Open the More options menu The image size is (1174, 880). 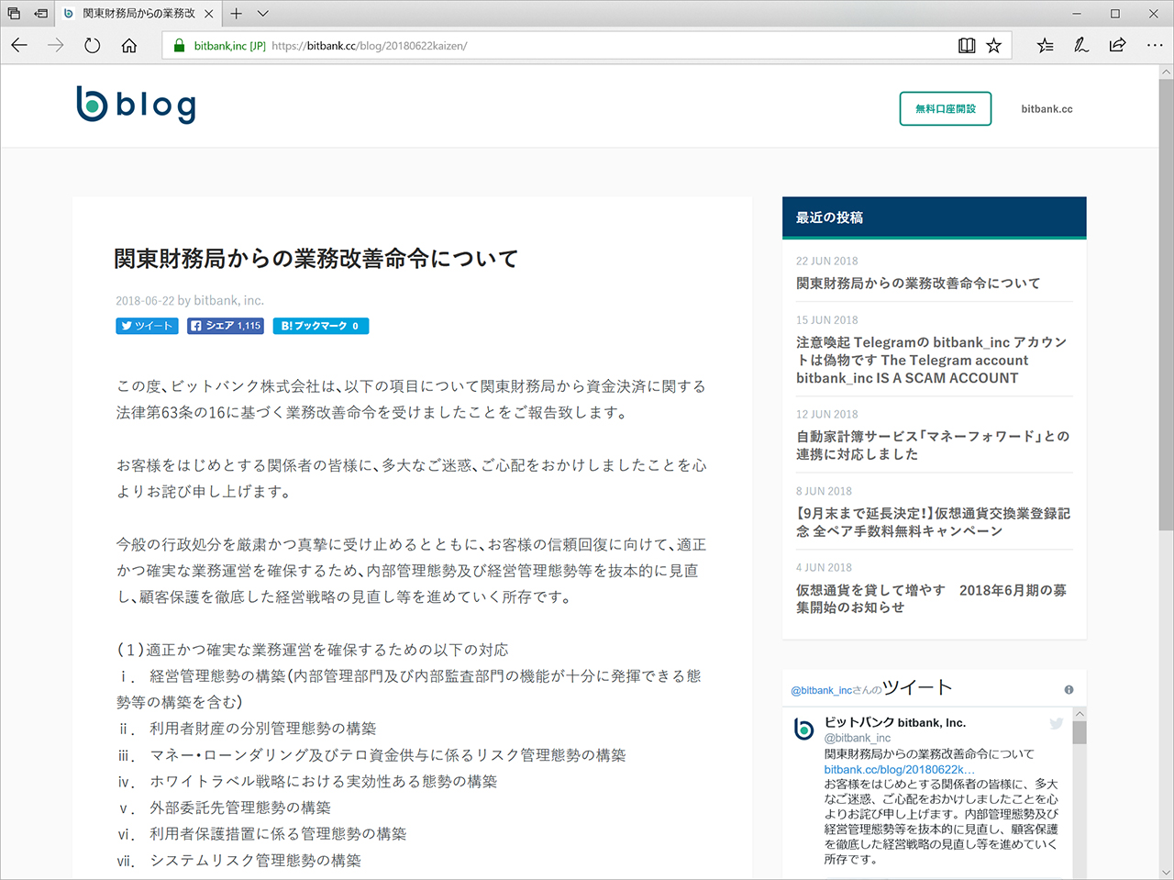coord(1154,44)
